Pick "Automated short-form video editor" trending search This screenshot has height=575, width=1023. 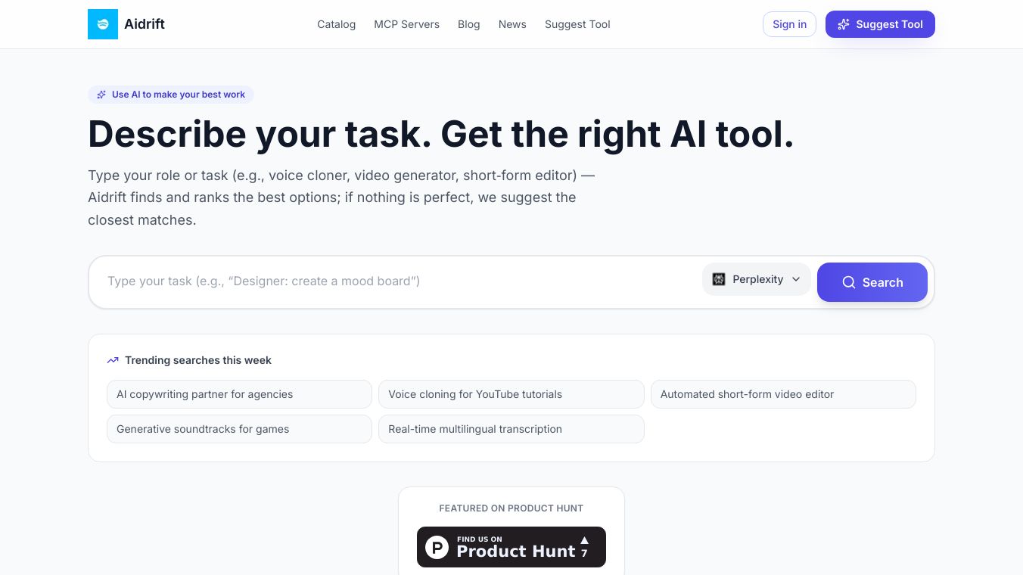tap(783, 394)
